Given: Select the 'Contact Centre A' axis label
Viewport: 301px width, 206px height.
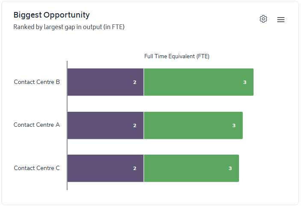Looking at the screenshot, I should 37,125.
